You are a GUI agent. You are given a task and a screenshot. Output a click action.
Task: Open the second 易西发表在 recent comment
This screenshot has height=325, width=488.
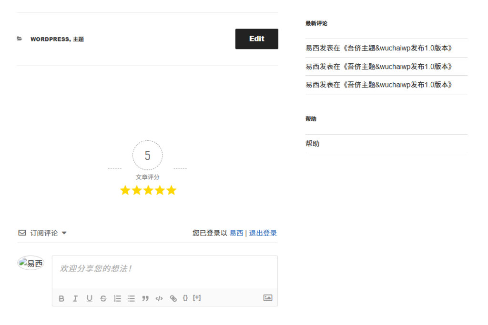point(379,67)
